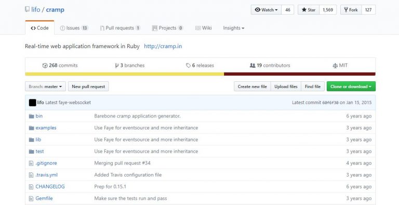The width and height of the screenshot is (399, 205).
Task: Click the Create new file button
Action: (252, 86)
